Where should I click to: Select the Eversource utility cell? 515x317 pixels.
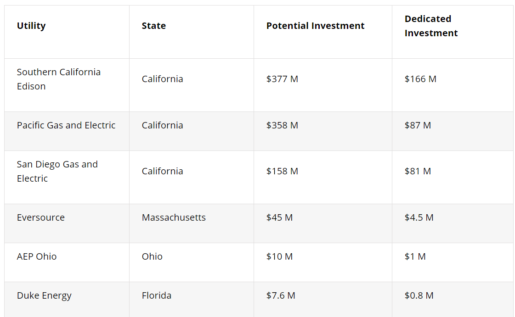[41, 217]
